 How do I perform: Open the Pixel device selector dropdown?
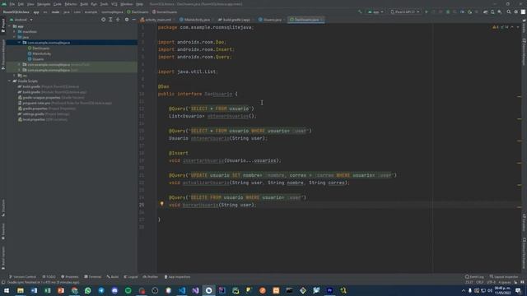click(x=405, y=12)
